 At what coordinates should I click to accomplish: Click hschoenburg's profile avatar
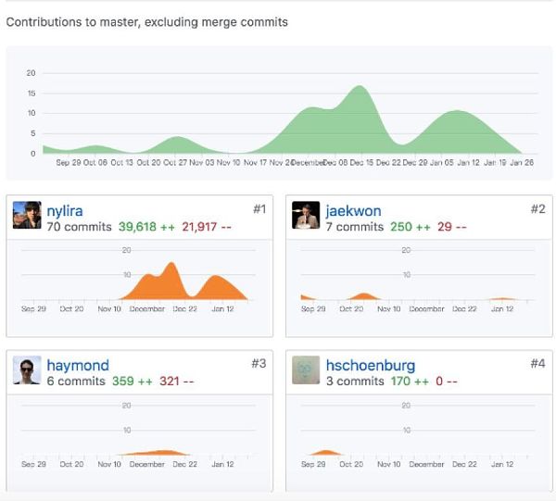click(x=306, y=370)
